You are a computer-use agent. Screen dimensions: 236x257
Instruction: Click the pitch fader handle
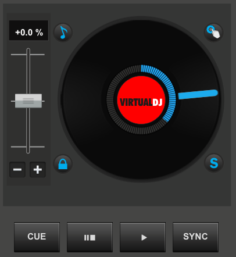(28, 101)
